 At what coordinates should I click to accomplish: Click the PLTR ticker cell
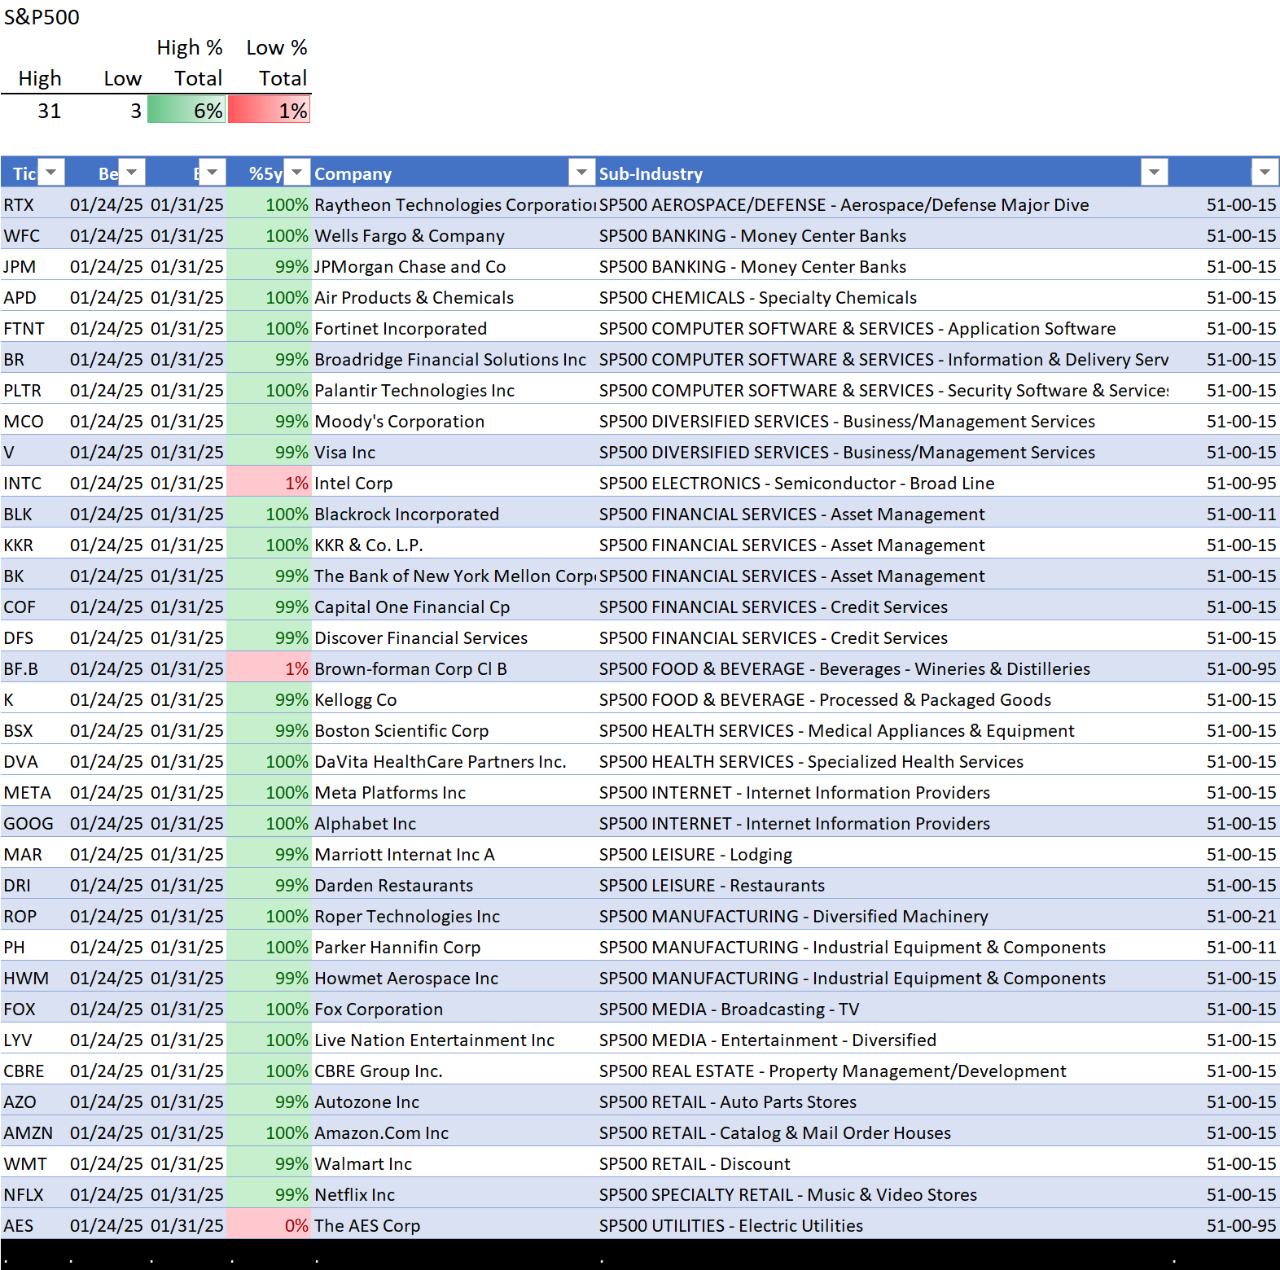click(x=33, y=390)
